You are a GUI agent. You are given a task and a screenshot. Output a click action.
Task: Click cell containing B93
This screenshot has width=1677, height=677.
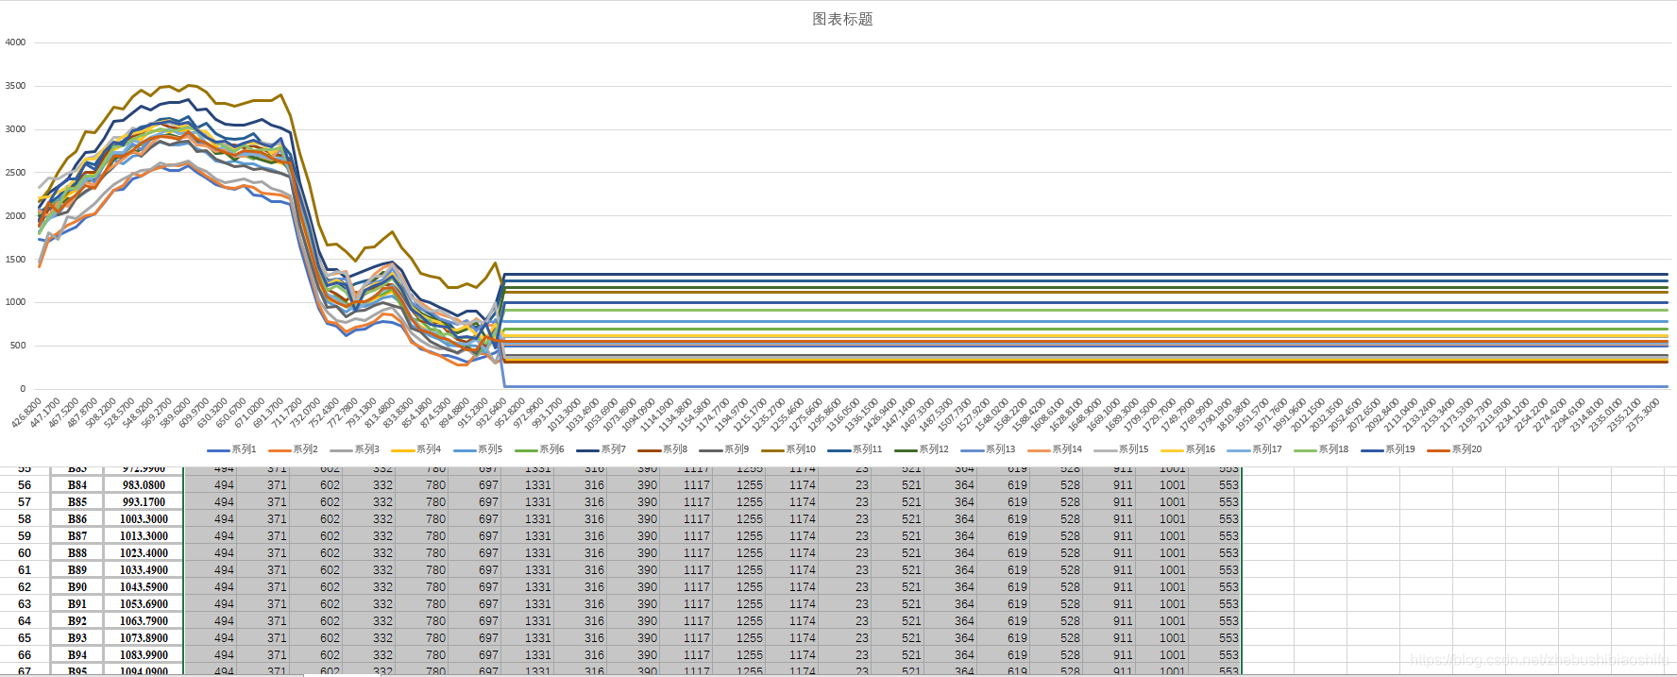point(77,638)
